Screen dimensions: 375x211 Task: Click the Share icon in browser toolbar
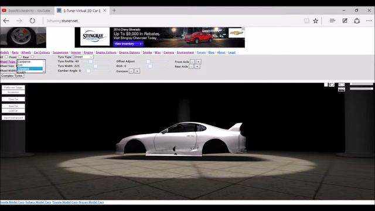point(357,21)
